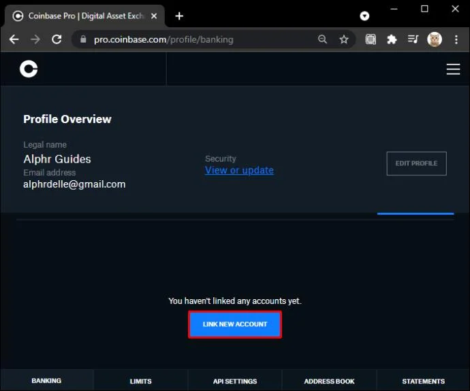The height and width of the screenshot is (391, 470).
Task: Open the Statements tab
Action: coord(423,381)
